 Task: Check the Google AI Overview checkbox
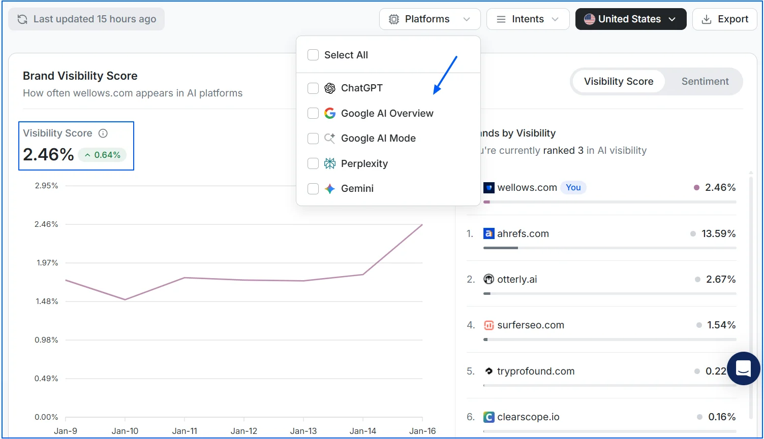click(313, 113)
